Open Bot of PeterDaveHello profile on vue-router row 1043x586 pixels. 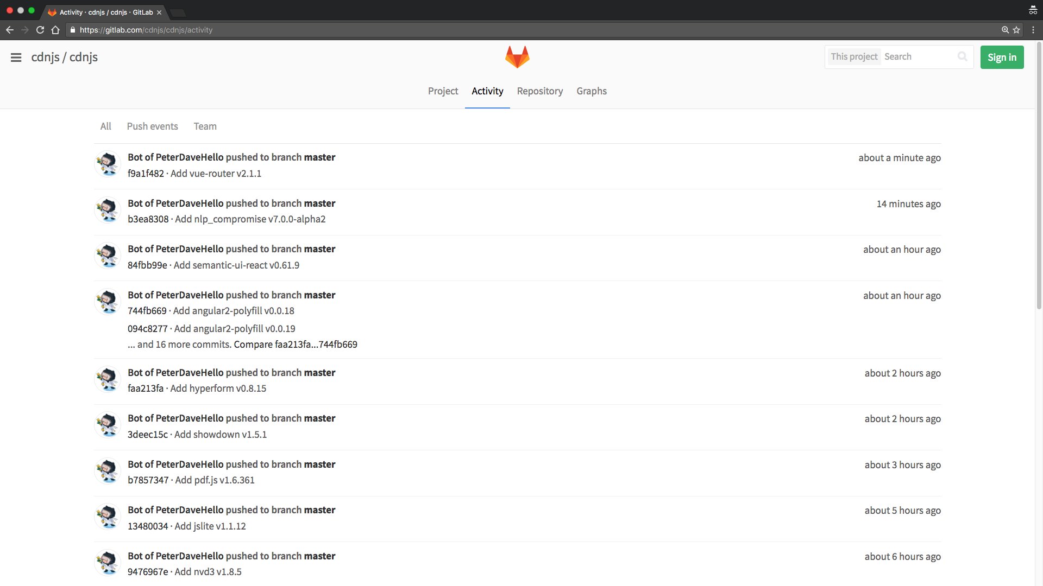[175, 157]
